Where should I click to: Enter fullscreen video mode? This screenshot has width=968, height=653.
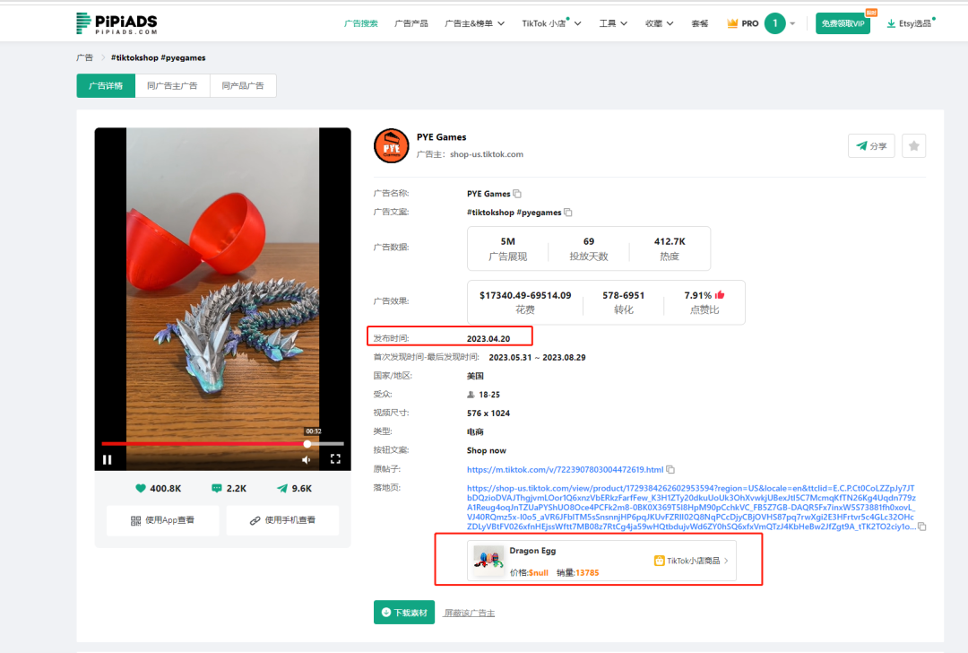(335, 459)
